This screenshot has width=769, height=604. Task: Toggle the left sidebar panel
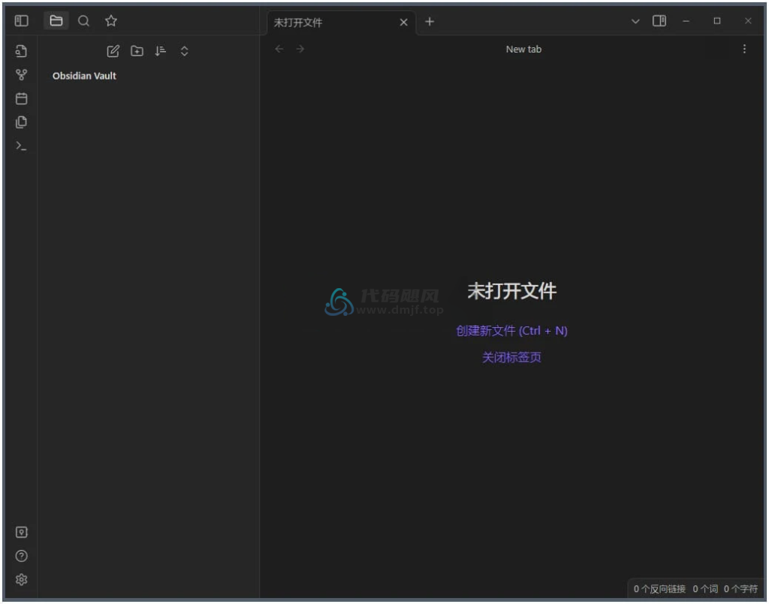point(22,20)
